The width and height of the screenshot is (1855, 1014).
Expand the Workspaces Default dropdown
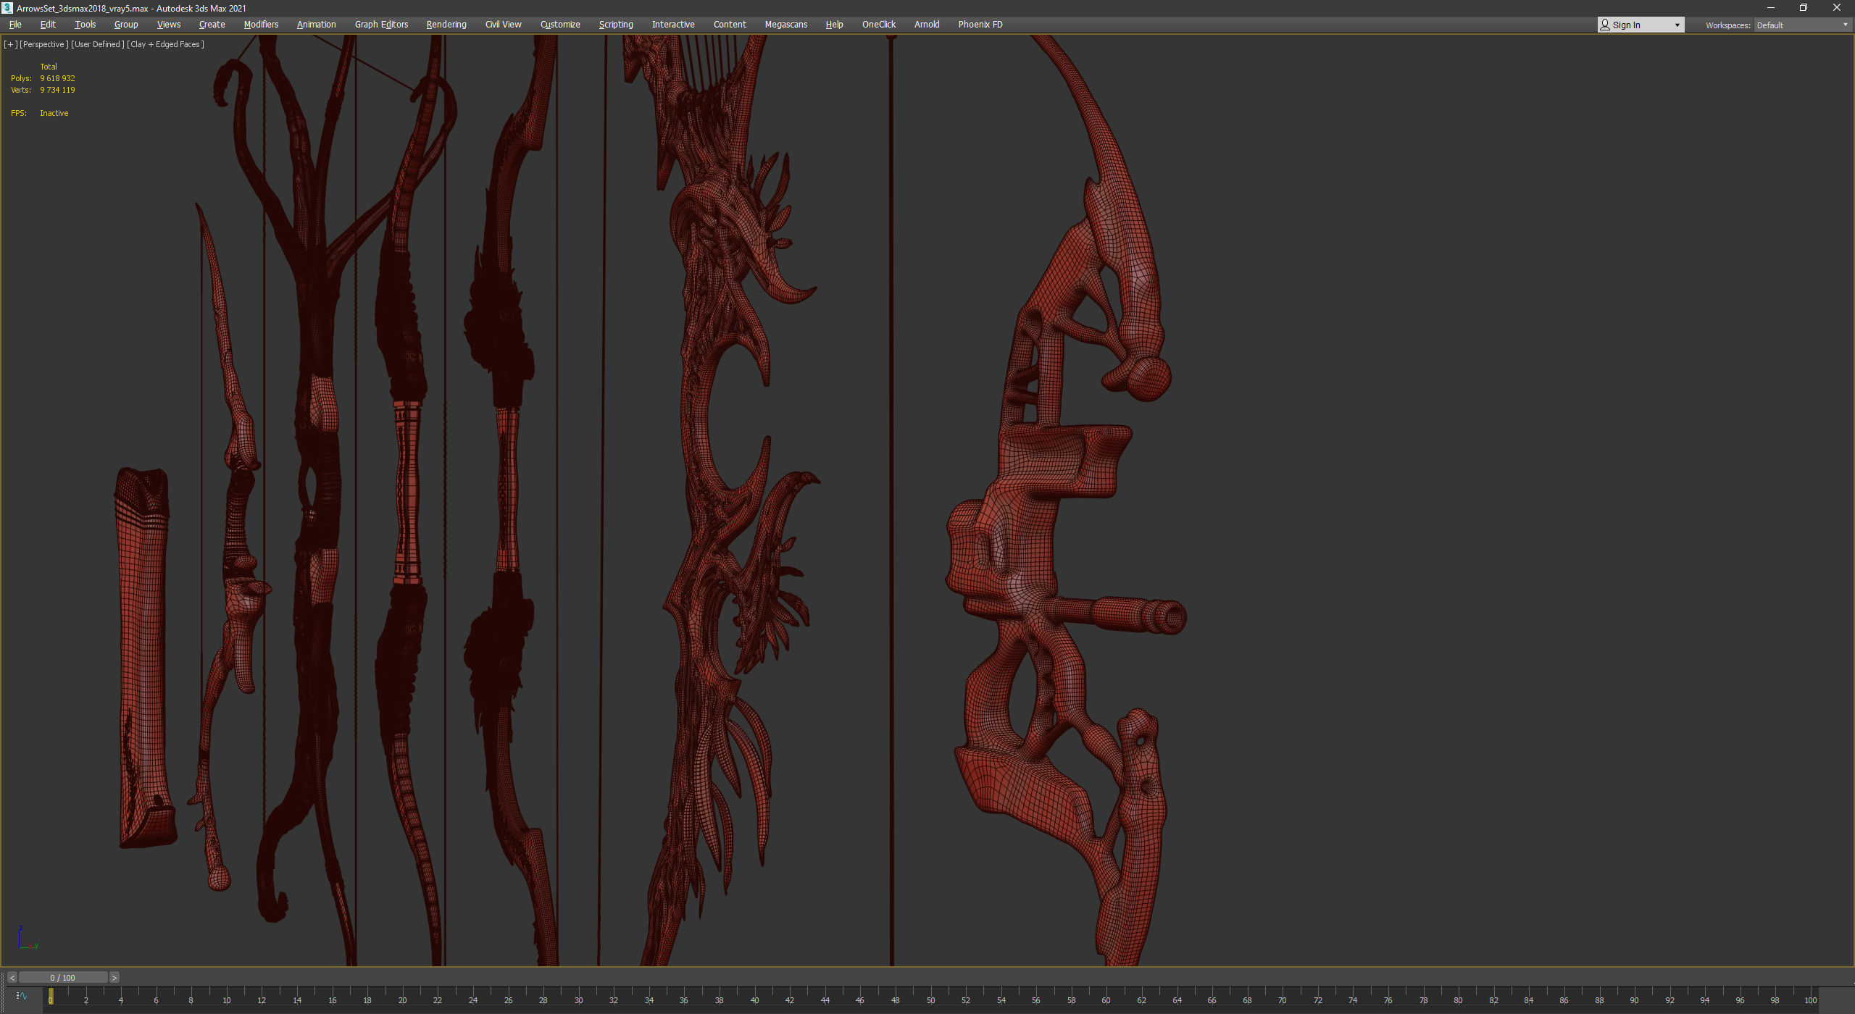1802,25
